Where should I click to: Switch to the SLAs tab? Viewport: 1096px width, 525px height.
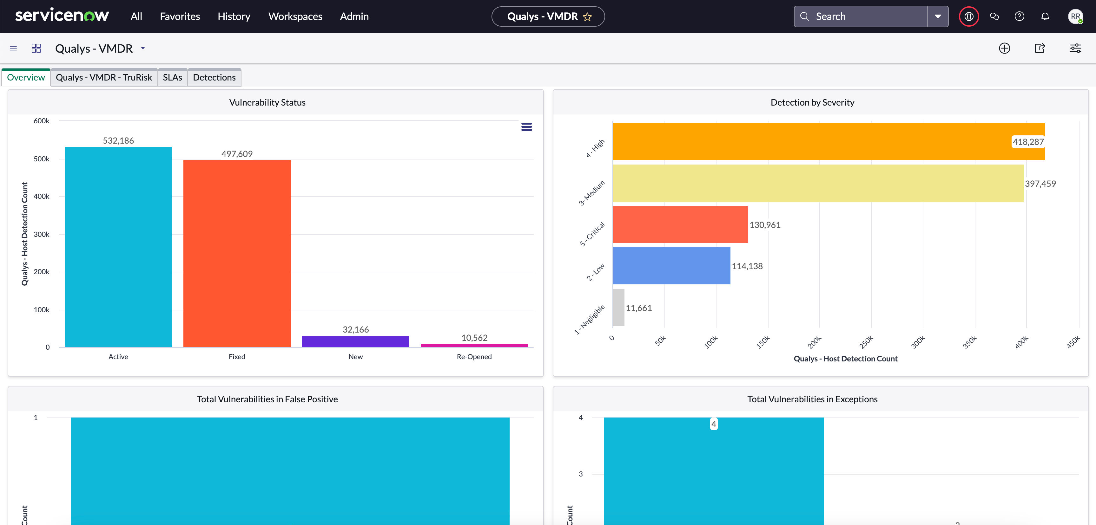point(172,77)
